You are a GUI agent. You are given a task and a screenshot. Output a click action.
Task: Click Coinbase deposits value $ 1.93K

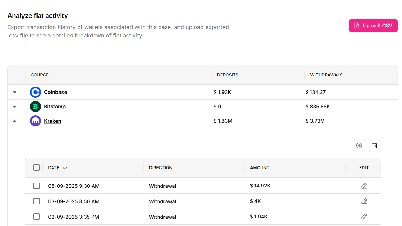(x=222, y=92)
